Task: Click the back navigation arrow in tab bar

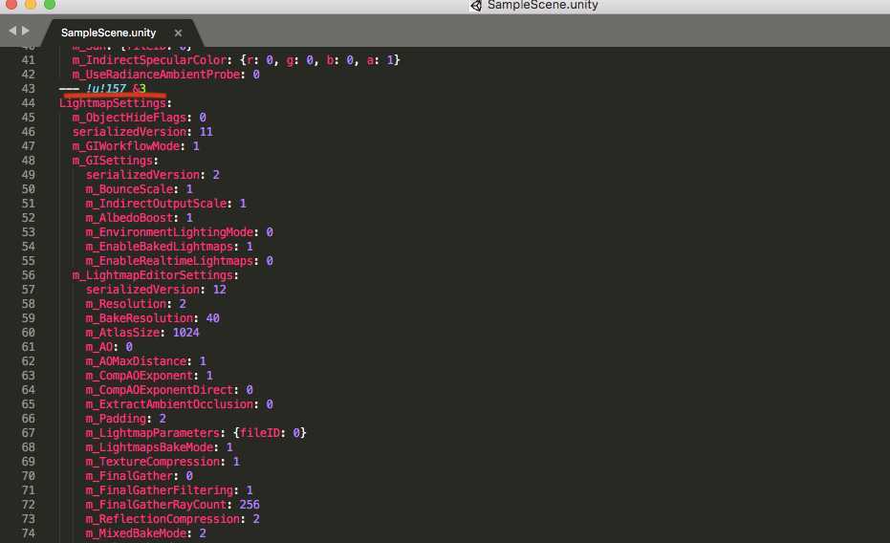Action: [12, 31]
